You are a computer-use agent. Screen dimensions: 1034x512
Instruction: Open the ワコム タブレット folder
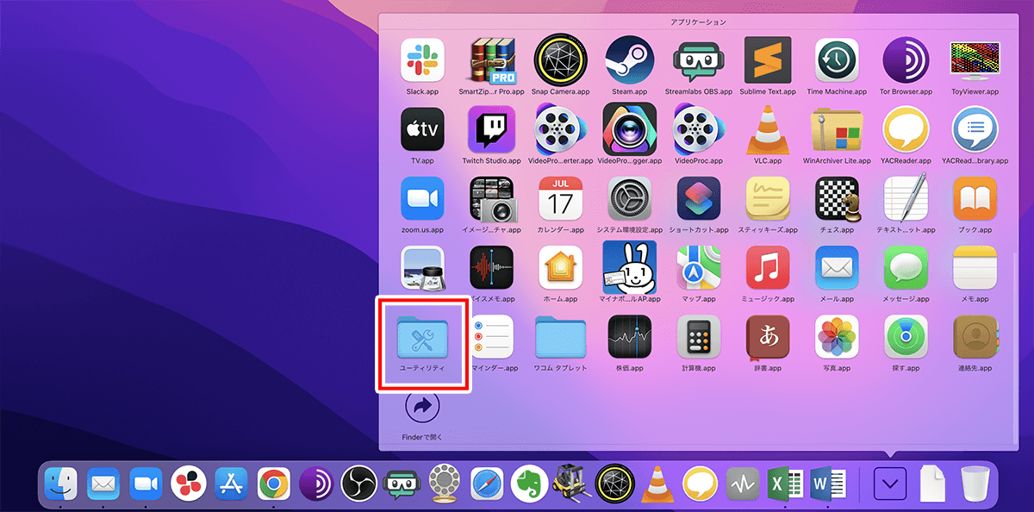[x=560, y=338]
